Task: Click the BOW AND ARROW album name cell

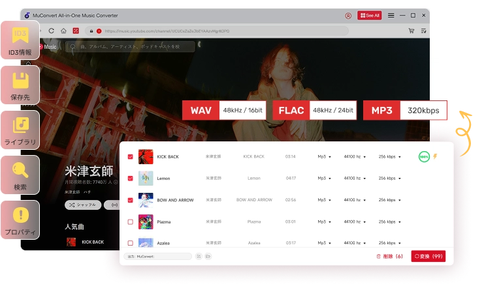Action: click(254, 200)
